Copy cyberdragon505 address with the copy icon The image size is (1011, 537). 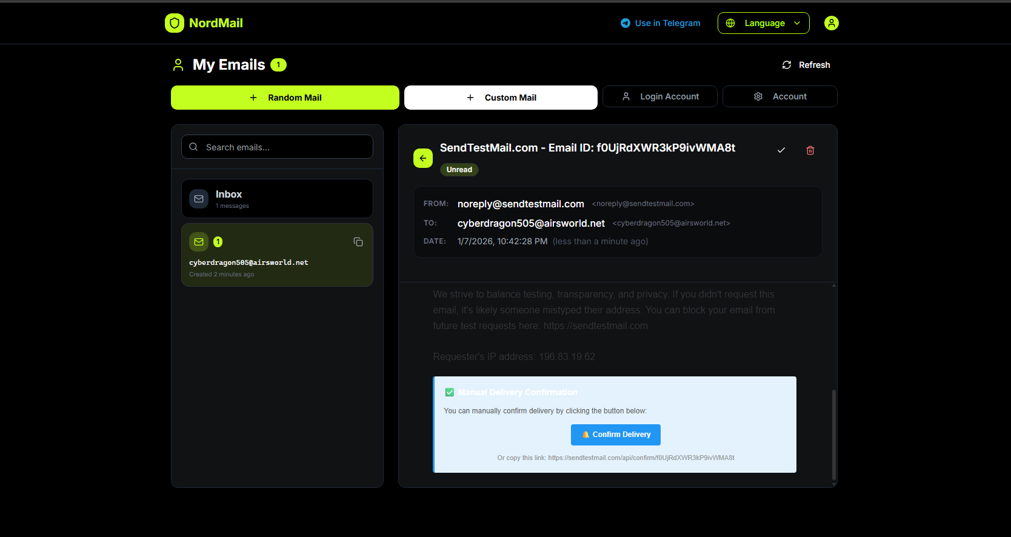[358, 242]
